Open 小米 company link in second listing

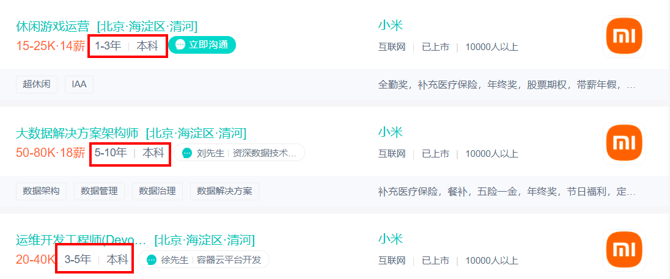point(391,132)
